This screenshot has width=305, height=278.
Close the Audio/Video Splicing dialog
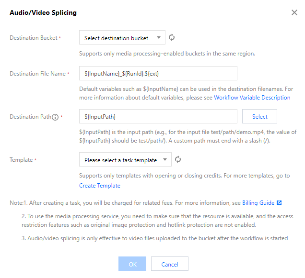click(294, 12)
